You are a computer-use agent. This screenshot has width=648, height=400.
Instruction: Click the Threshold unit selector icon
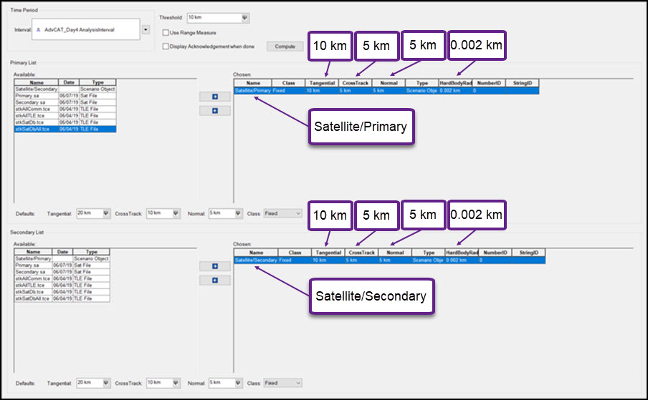coord(245,18)
